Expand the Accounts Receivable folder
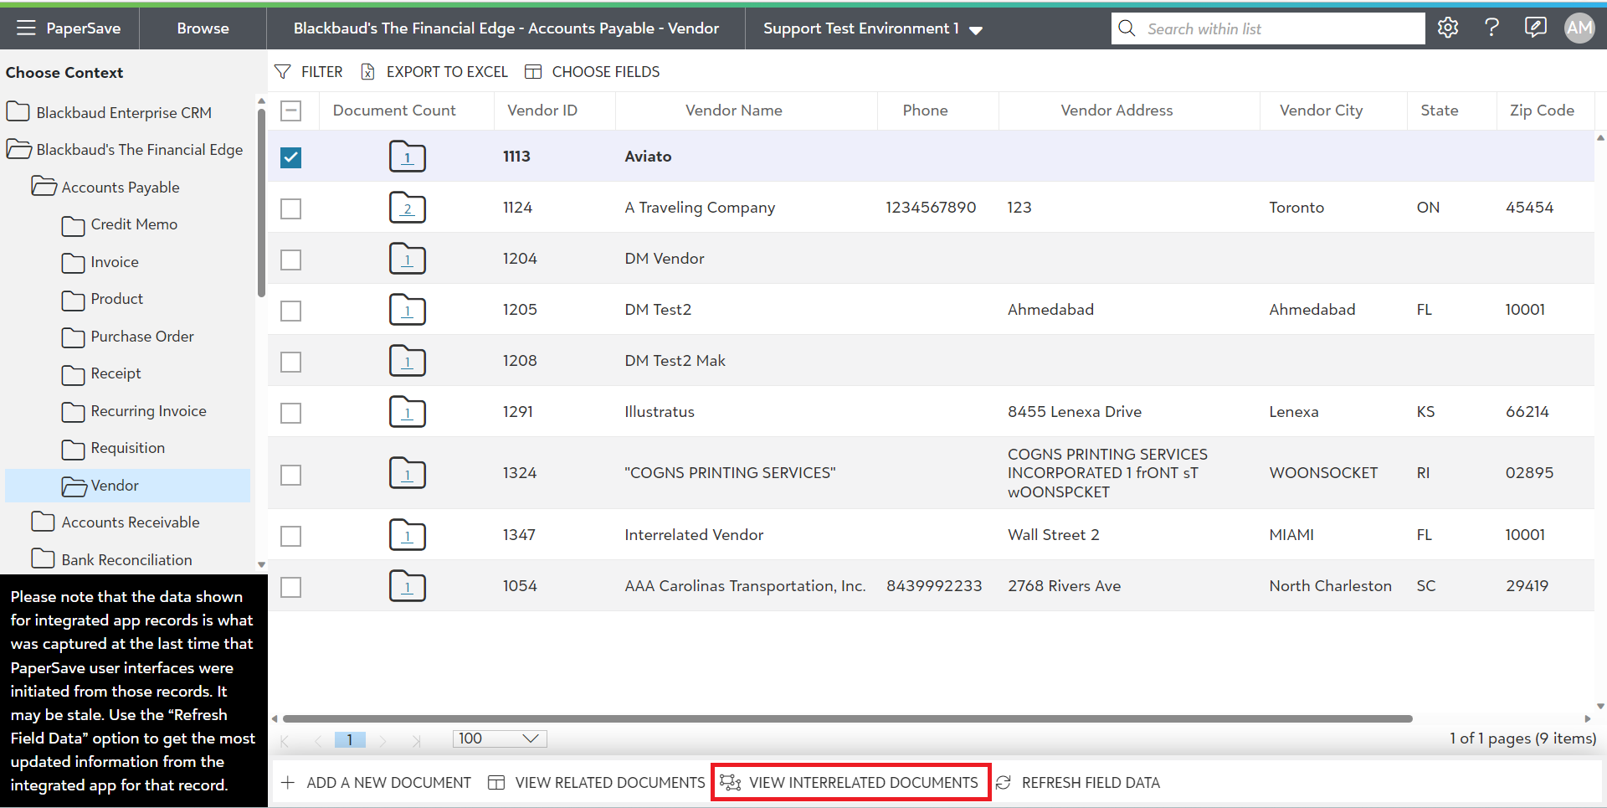The image size is (1607, 808). coord(130,522)
